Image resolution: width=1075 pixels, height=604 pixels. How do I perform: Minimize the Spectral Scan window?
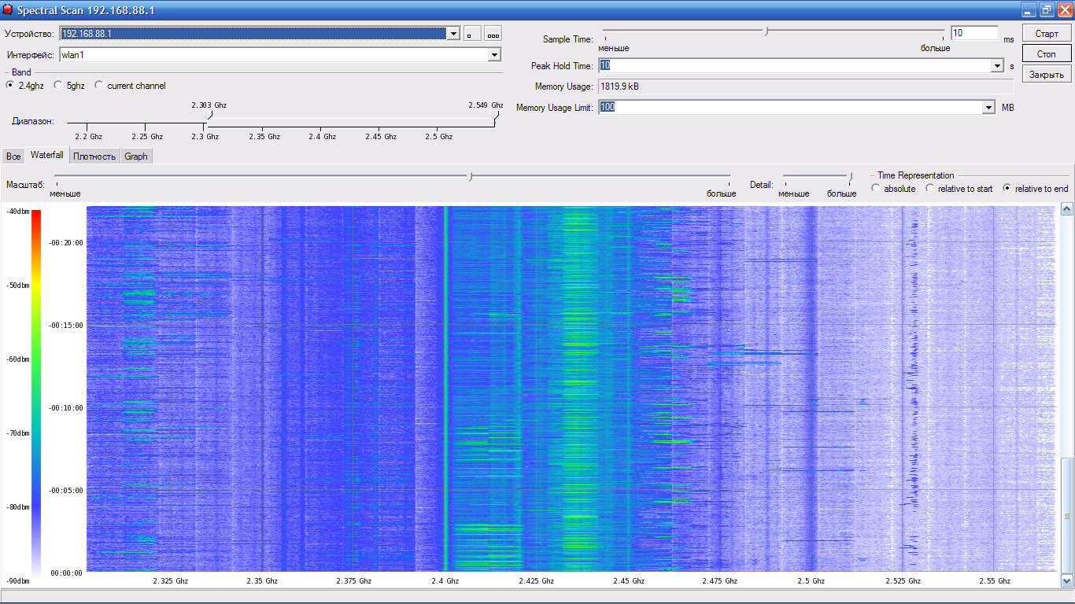(1029, 9)
